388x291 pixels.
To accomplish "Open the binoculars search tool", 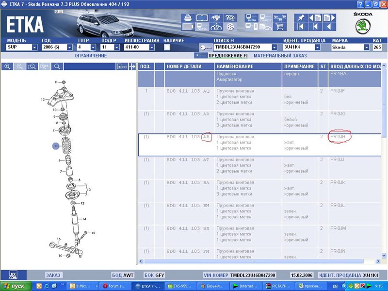I will [x=216, y=18].
